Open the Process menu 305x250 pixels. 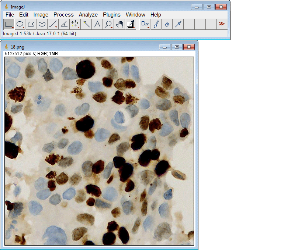63,15
